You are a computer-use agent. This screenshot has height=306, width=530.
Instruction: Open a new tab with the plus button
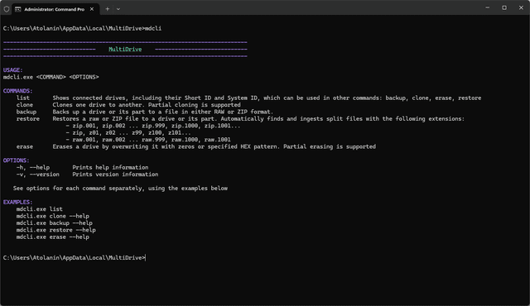[107, 9]
